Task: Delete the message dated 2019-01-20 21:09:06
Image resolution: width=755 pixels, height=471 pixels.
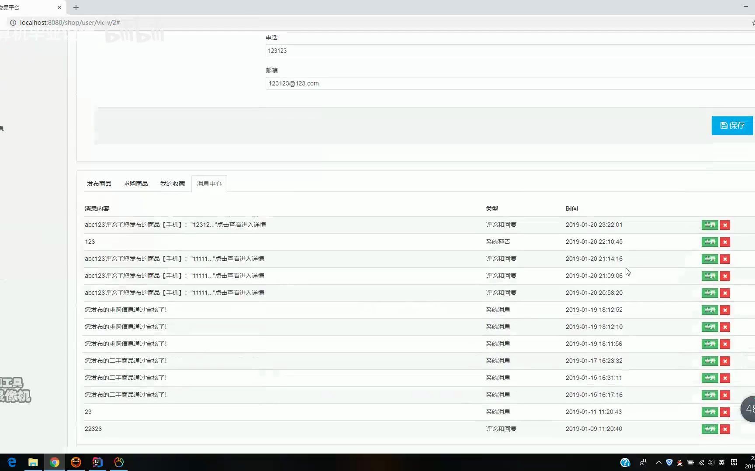Action: (x=725, y=276)
